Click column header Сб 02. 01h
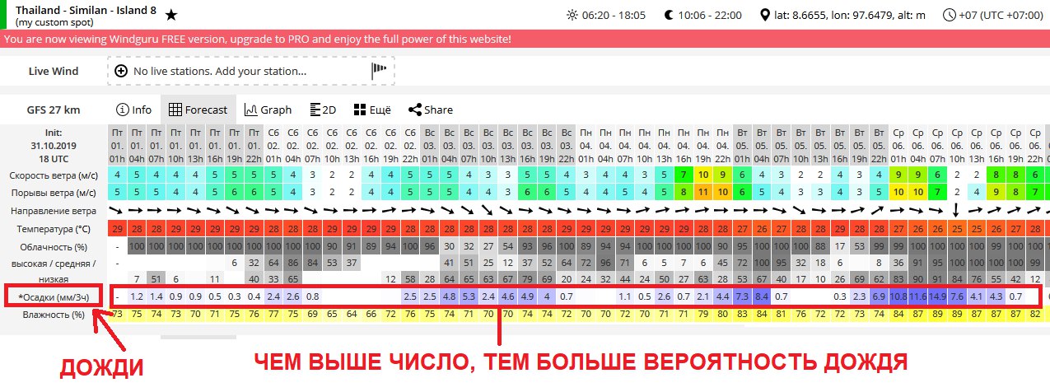The height and width of the screenshot is (392, 1050). pyautogui.click(x=274, y=144)
